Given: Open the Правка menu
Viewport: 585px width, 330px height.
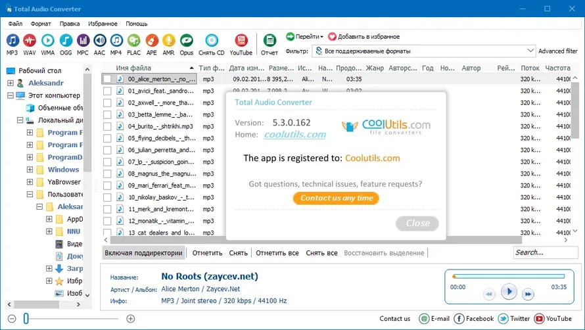Looking at the screenshot, I should click(x=70, y=24).
